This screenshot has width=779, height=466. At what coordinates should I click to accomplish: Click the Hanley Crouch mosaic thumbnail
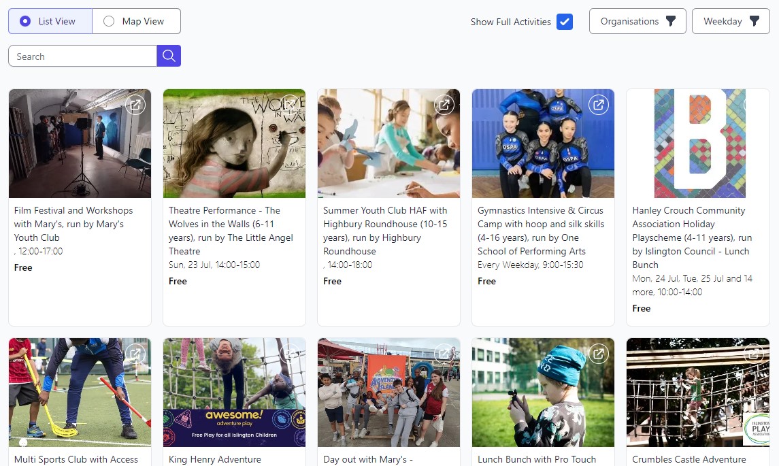tap(697, 144)
